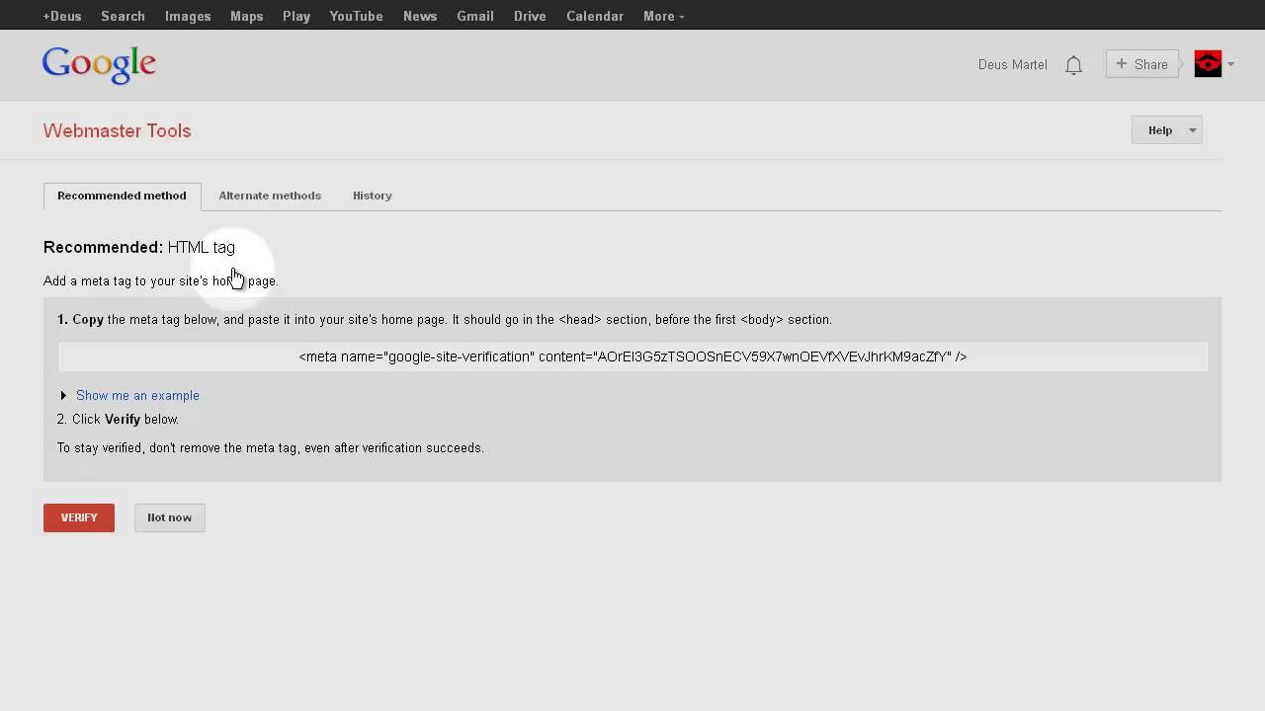This screenshot has height=711, width=1265.
Task: Expand the account dropdown arrow beside avatar
Action: coord(1230,64)
